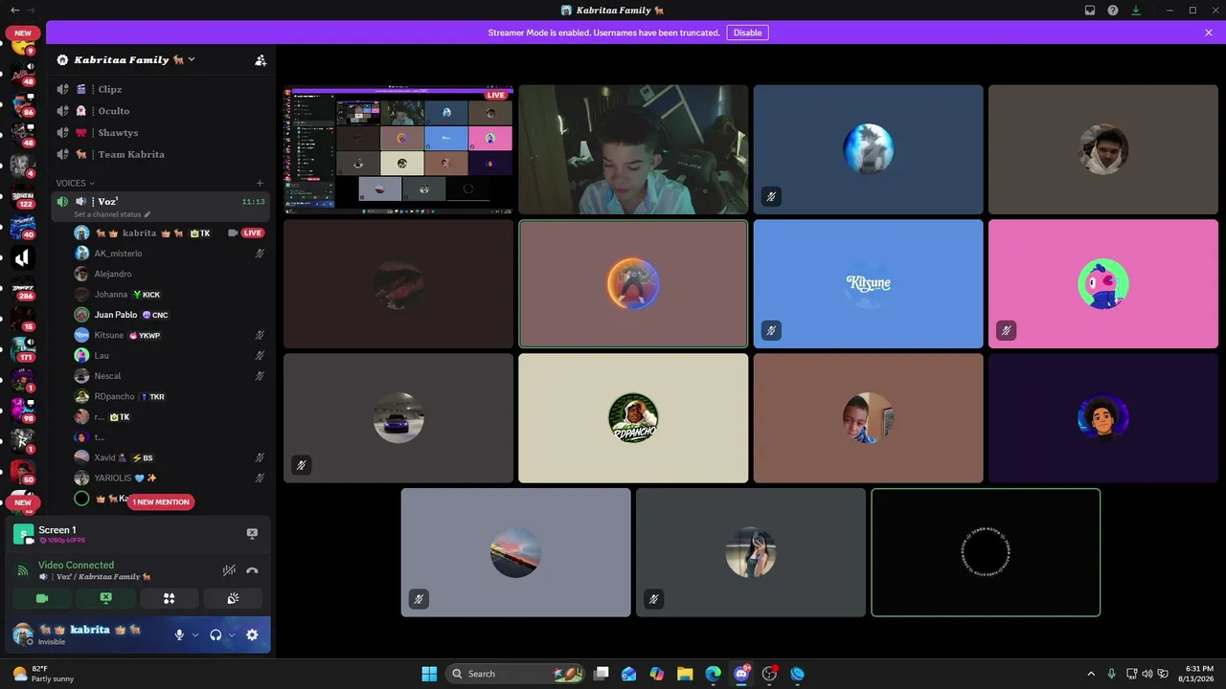Open server with 98 badge in sidebar
Image resolution: width=1226 pixels, height=689 pixels.
point(23,410)
